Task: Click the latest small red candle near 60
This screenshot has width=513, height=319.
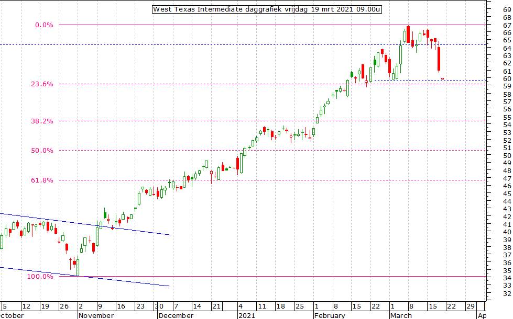Action: click(x=443, y=78)
